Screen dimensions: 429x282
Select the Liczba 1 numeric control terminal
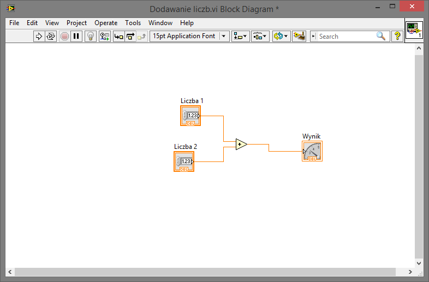pos(190,116)
